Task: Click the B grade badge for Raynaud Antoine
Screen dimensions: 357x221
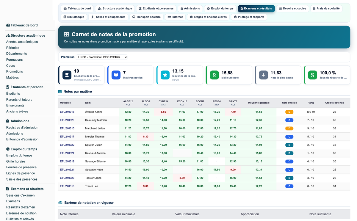Action: (289, 153)
